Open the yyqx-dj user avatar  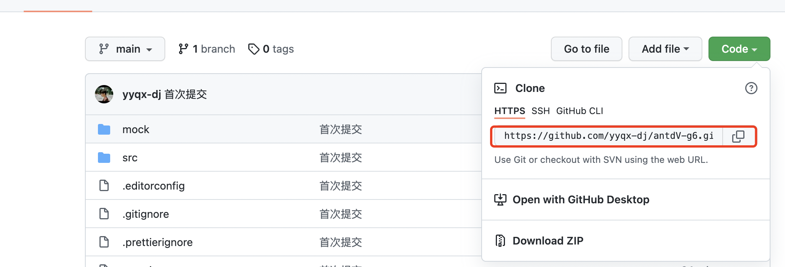click(x=104, y=94)
